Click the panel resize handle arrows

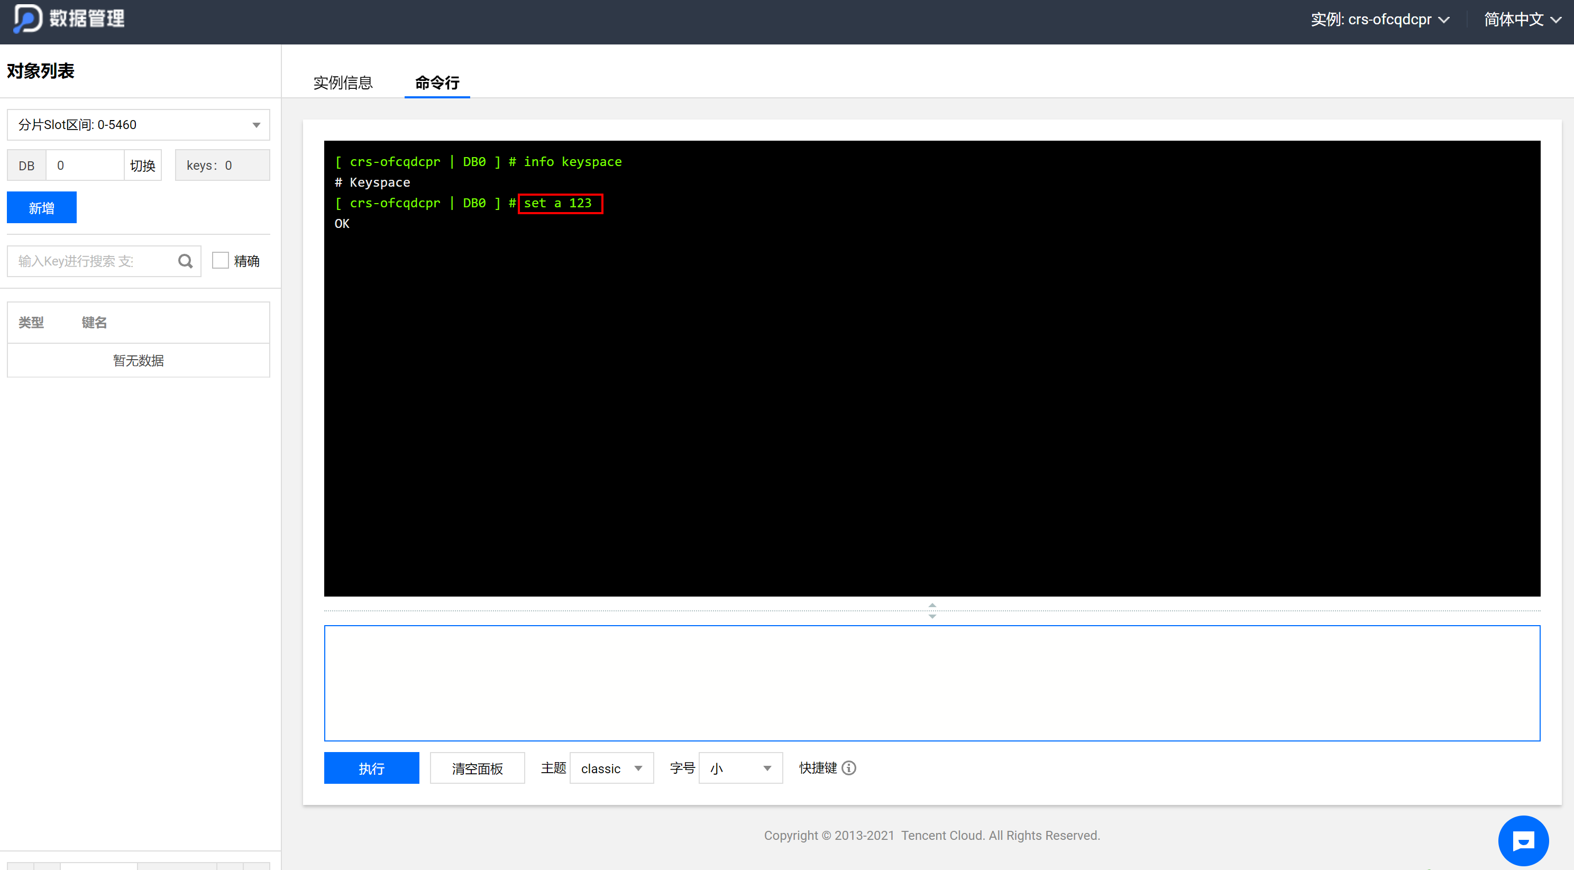coord(932,610)
